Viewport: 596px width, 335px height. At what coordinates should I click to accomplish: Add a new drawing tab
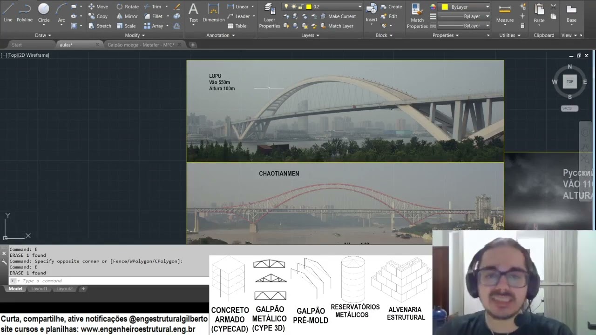[x=193, y=45]
